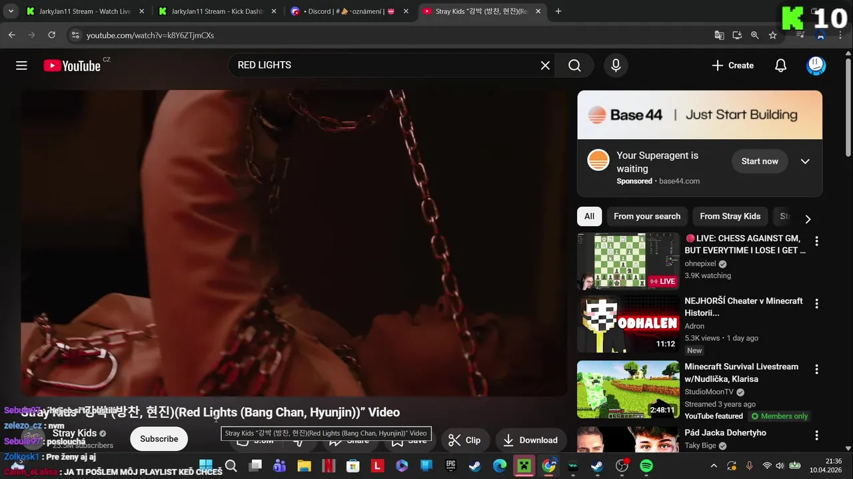Bookmark this page with the star

[x=773, y=35]
